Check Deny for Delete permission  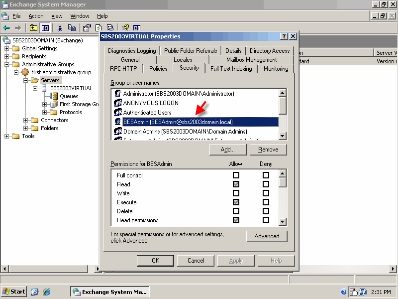coord(266,211)
